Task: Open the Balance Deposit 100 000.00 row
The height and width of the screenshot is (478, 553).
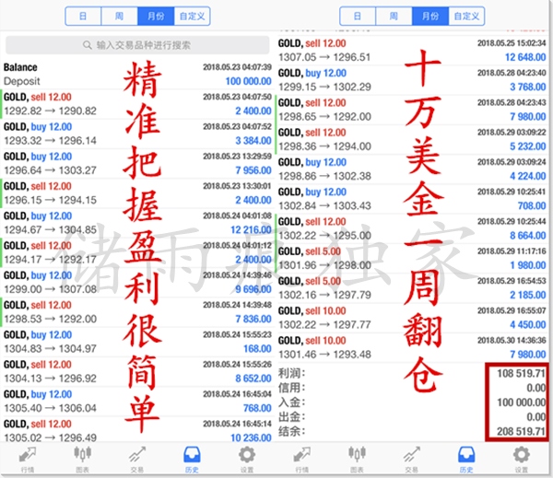Action: 137,75
